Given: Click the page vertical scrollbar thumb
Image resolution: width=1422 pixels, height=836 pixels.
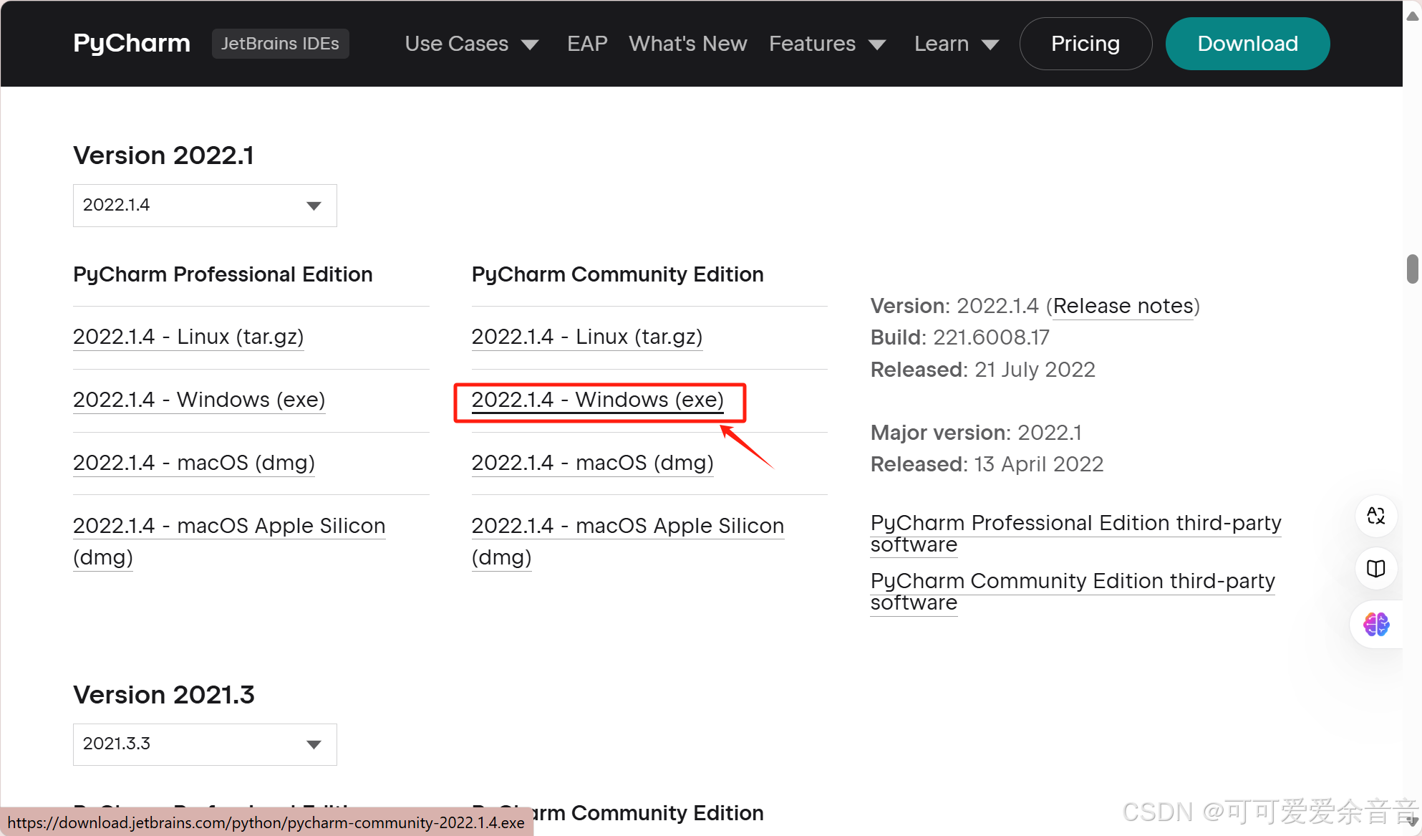Looking at the screenshot, I should tap(1412, 269).
